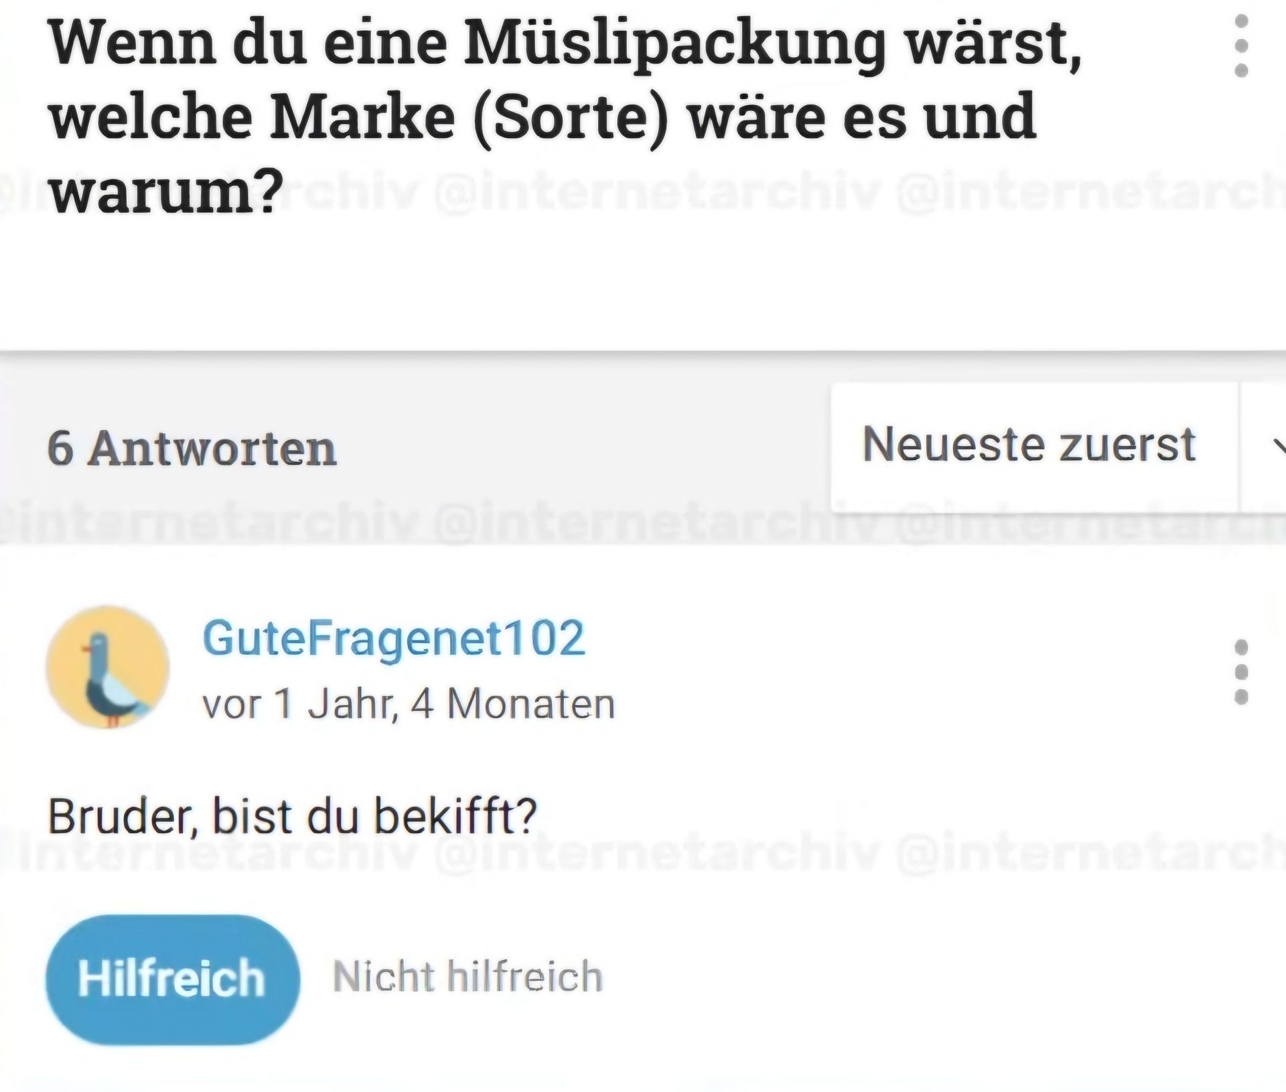Click the 6 Antworten heading

click(x=192, y=448)
